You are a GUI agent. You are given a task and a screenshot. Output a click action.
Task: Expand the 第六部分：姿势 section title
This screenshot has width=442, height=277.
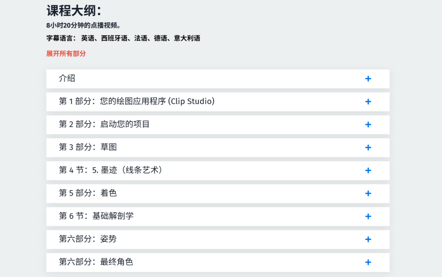(x=88, y=239)
